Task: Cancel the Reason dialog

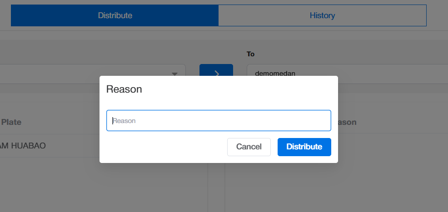Action: click(x=249, y=147)
